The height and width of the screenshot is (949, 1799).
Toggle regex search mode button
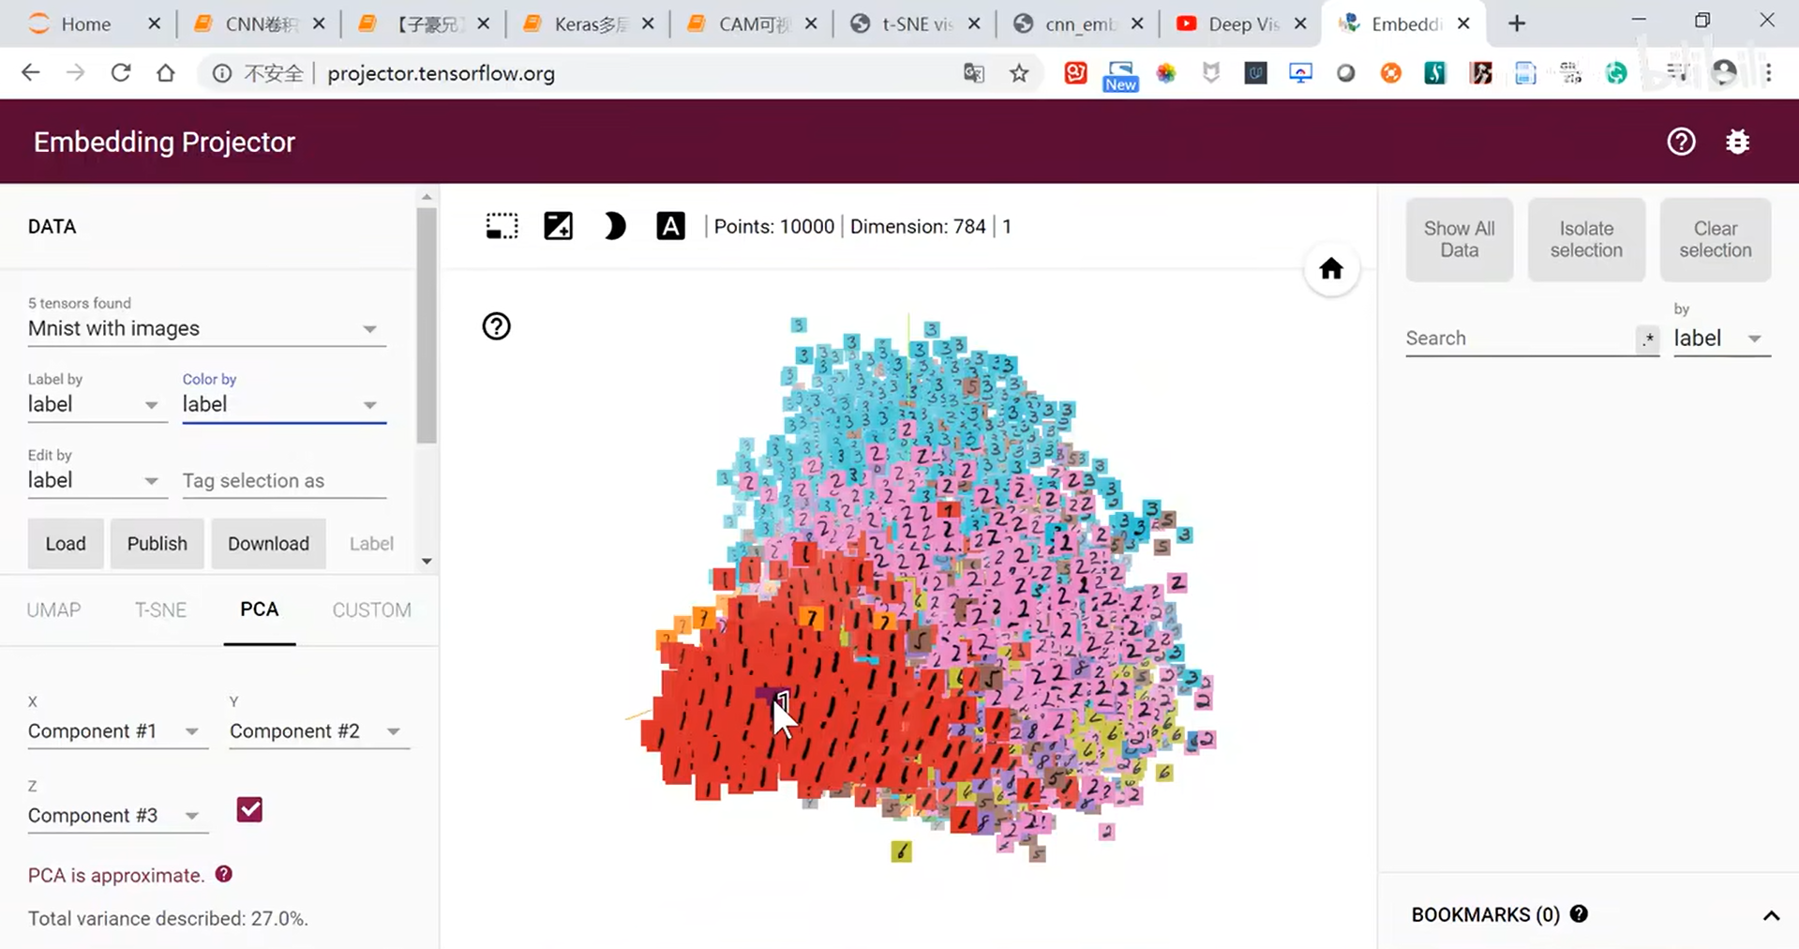point(1648,339)
